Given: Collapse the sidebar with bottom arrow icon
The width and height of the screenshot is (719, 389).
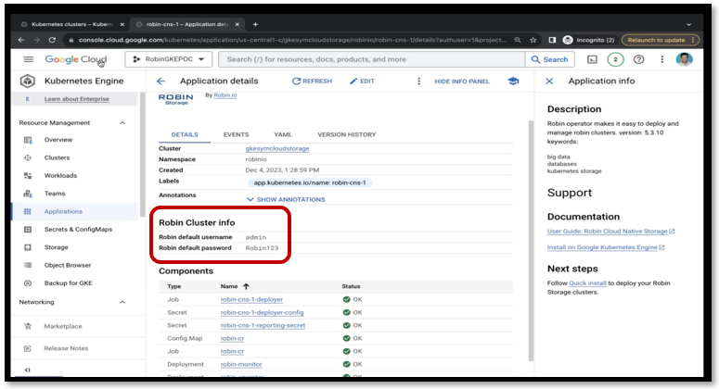Looking at the screenshot, I should [28, 370].
